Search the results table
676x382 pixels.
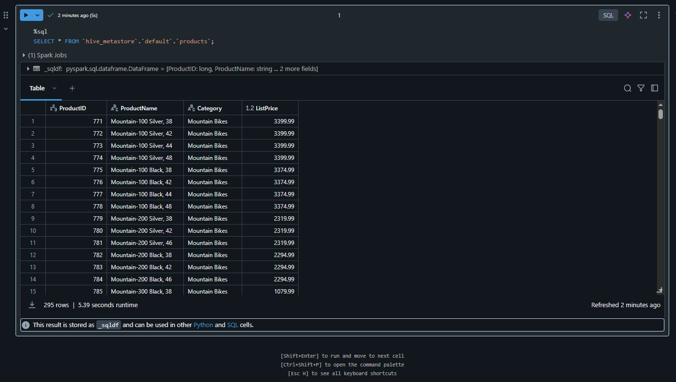click(x=627, y=88)
